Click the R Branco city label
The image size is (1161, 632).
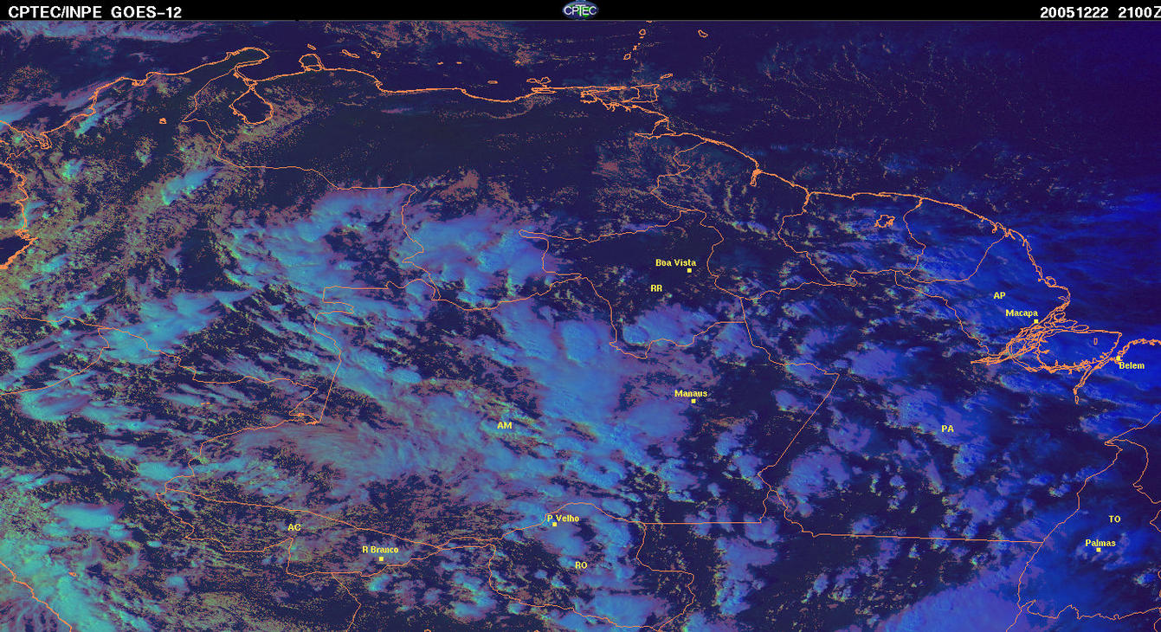[379, 549]
